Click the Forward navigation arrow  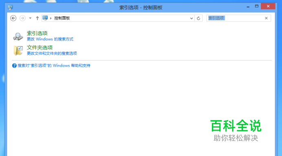click(22, 18)
